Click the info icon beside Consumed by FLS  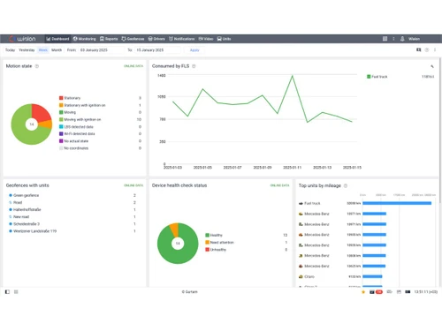pyautogui.click(x=194, y=66)
